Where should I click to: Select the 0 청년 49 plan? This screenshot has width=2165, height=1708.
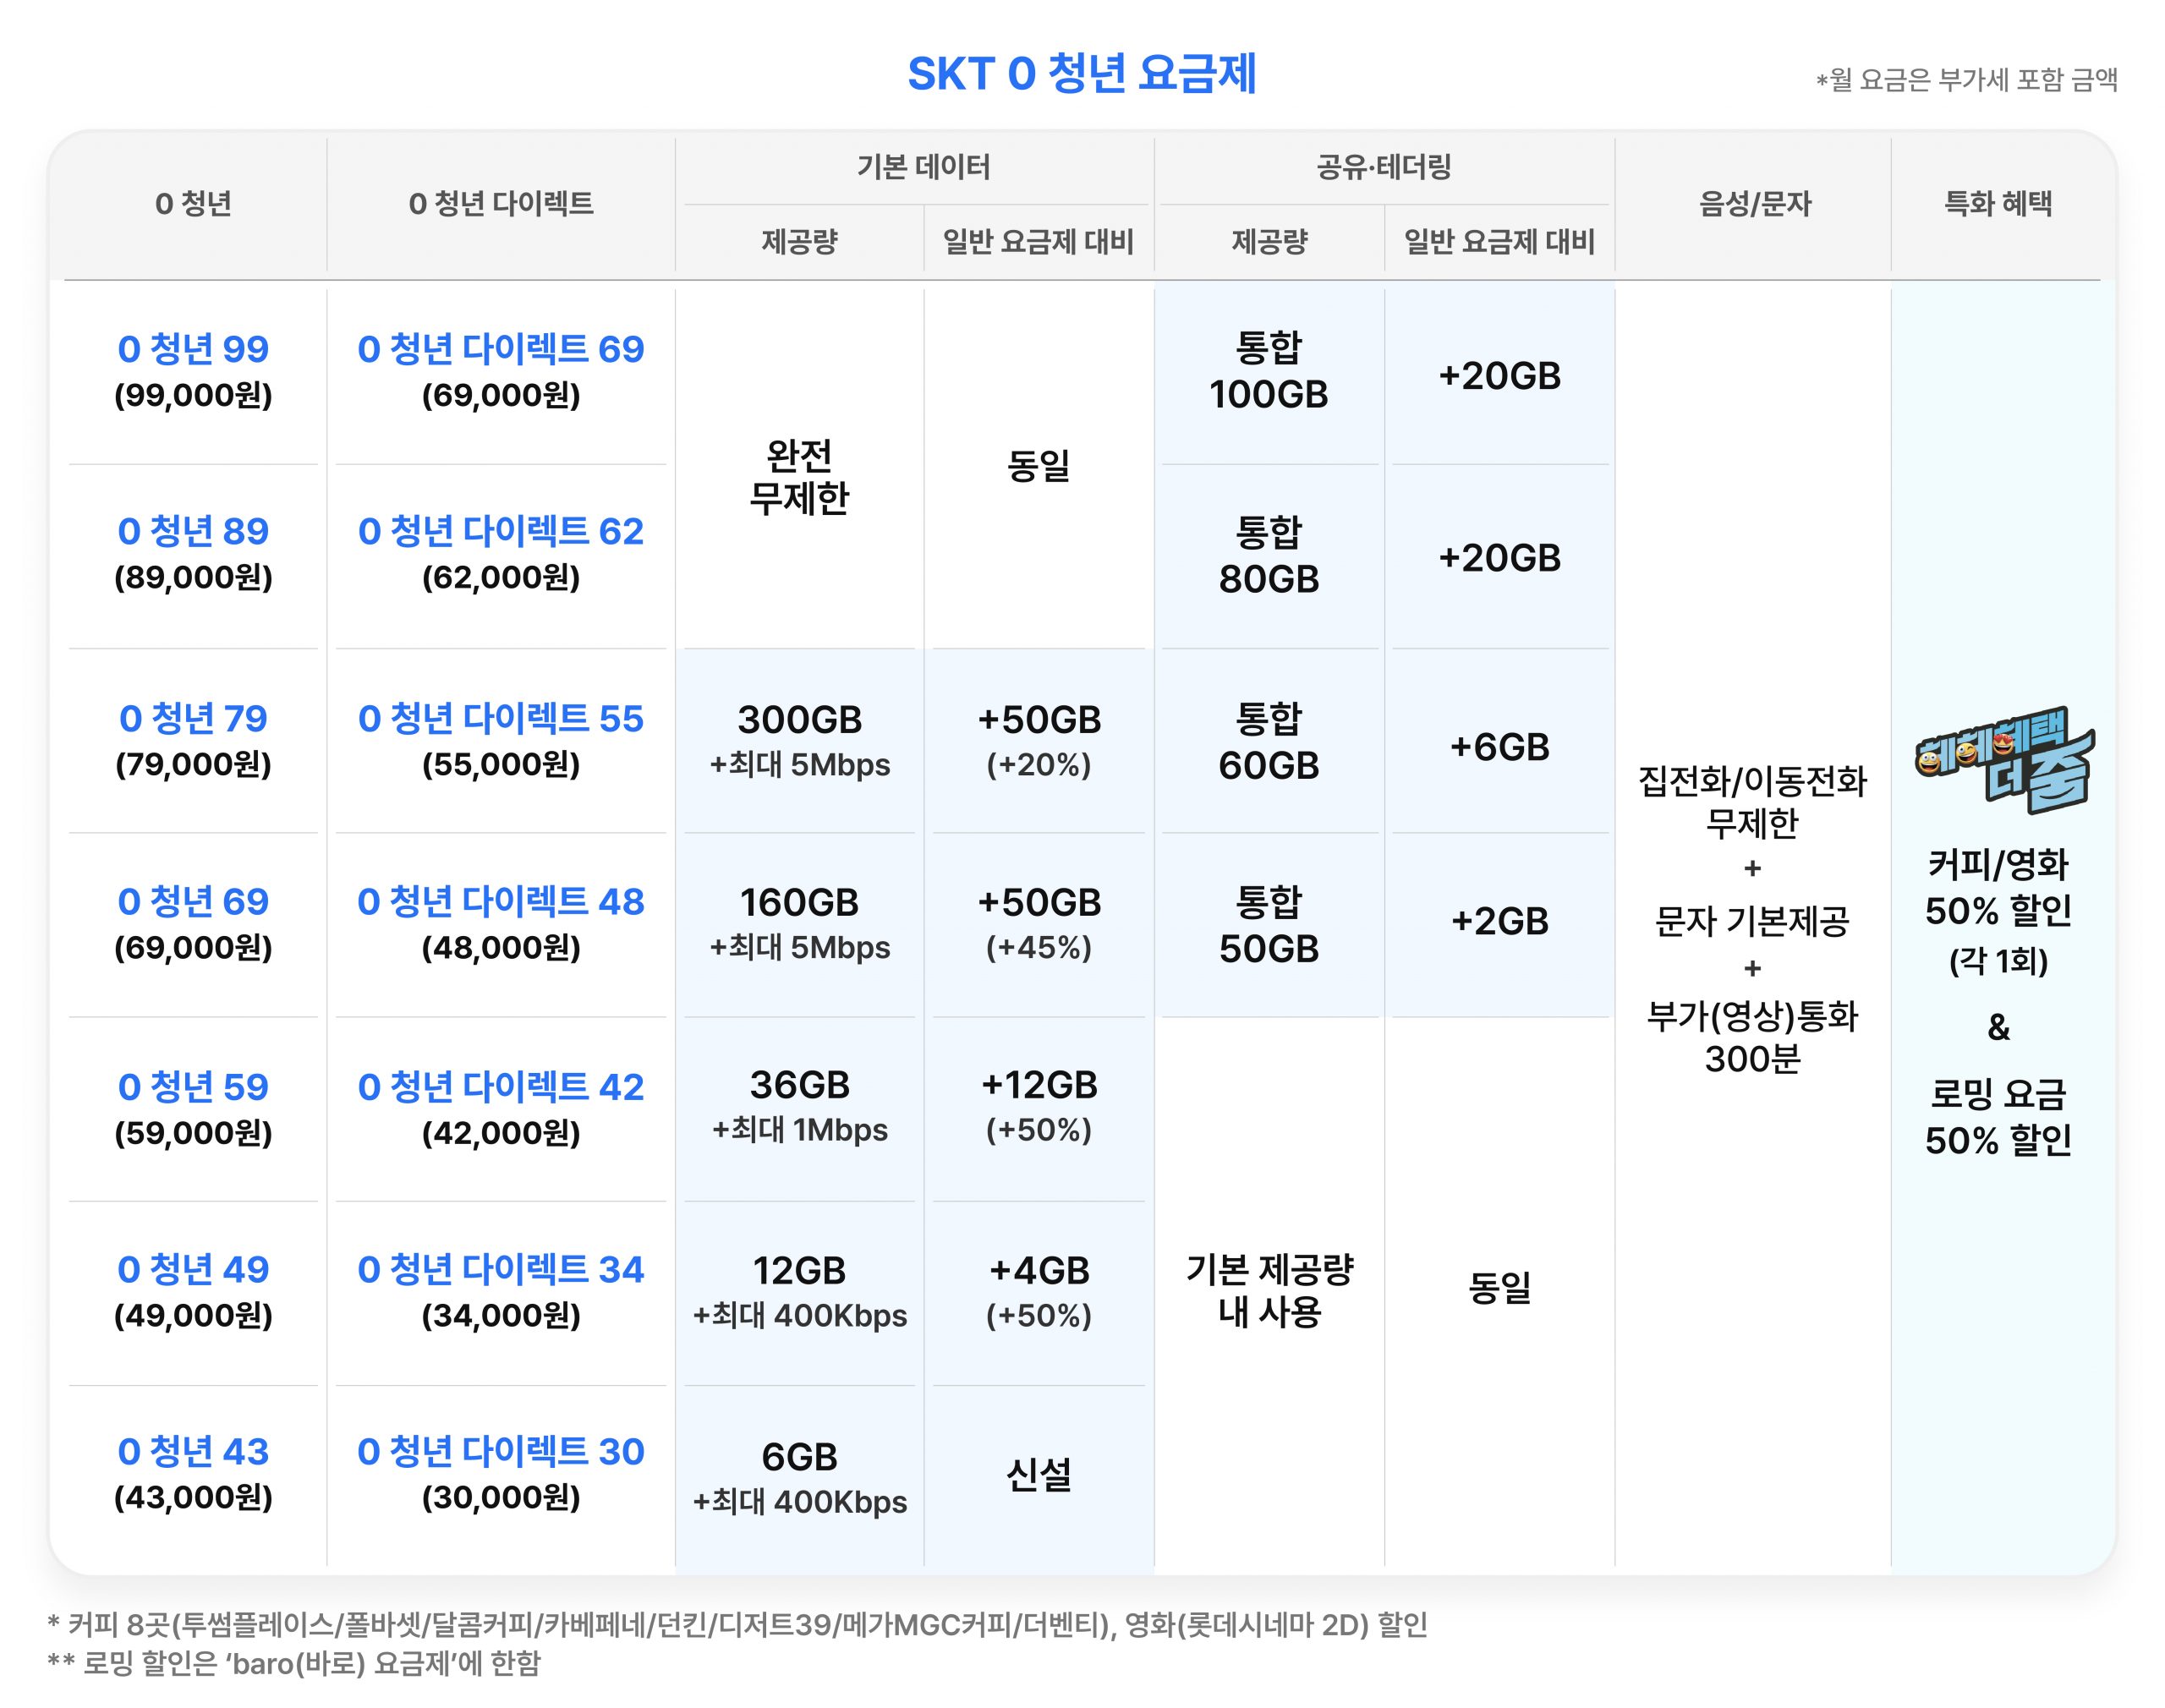tap(193, 1269)
